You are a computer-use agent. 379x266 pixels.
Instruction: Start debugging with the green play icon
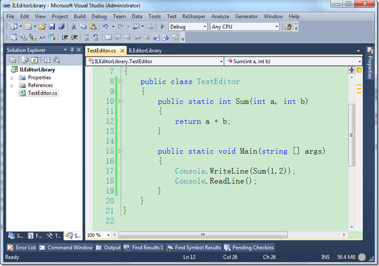click(x=162, y=26)
